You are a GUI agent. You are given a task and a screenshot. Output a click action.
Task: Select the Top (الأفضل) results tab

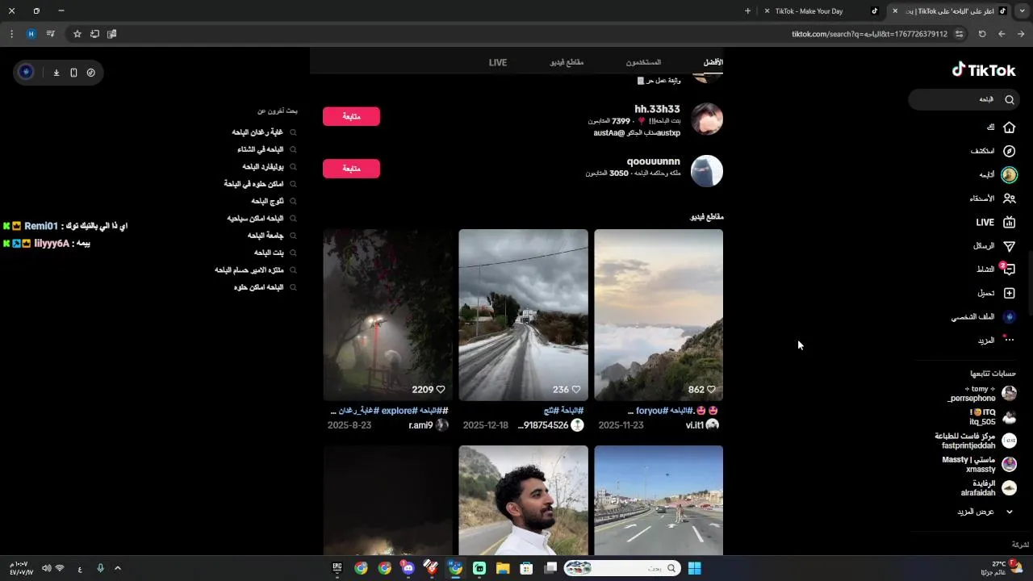[713, 62]
